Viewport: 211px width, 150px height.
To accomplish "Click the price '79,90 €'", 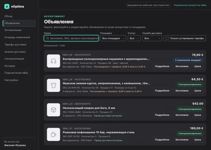I will (x=197, y=55).
